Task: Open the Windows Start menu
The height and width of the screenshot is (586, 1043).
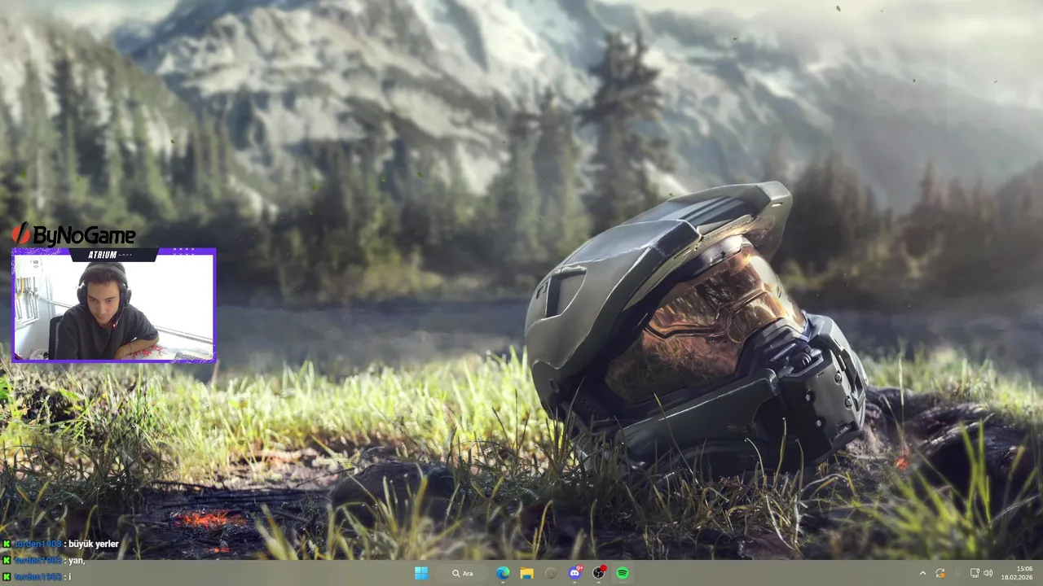Action: [421, 573]
